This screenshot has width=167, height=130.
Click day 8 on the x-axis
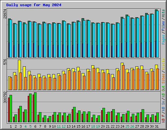[45, 126]
